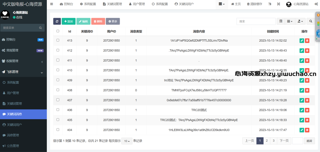Open the fullscreen toggle icon in header
Image resolution: width=320 pixels, height=152 pixels.
point(278,4)
